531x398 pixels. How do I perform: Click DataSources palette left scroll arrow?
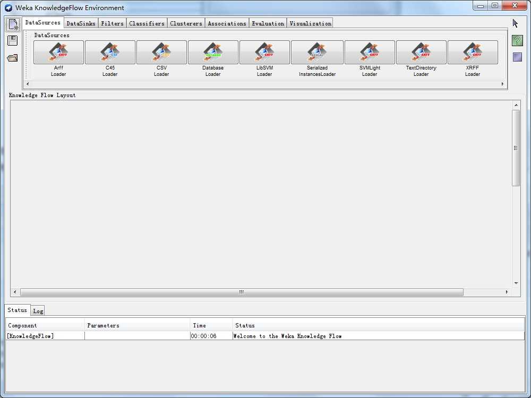(28, 84)
